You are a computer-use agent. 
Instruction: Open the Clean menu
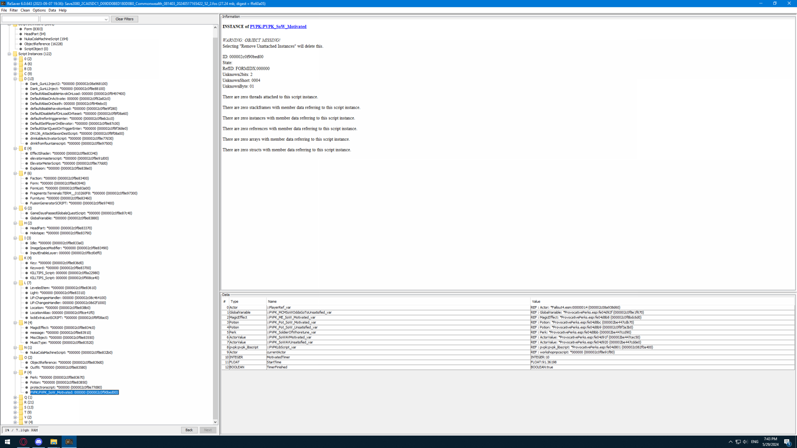point(25,10)
